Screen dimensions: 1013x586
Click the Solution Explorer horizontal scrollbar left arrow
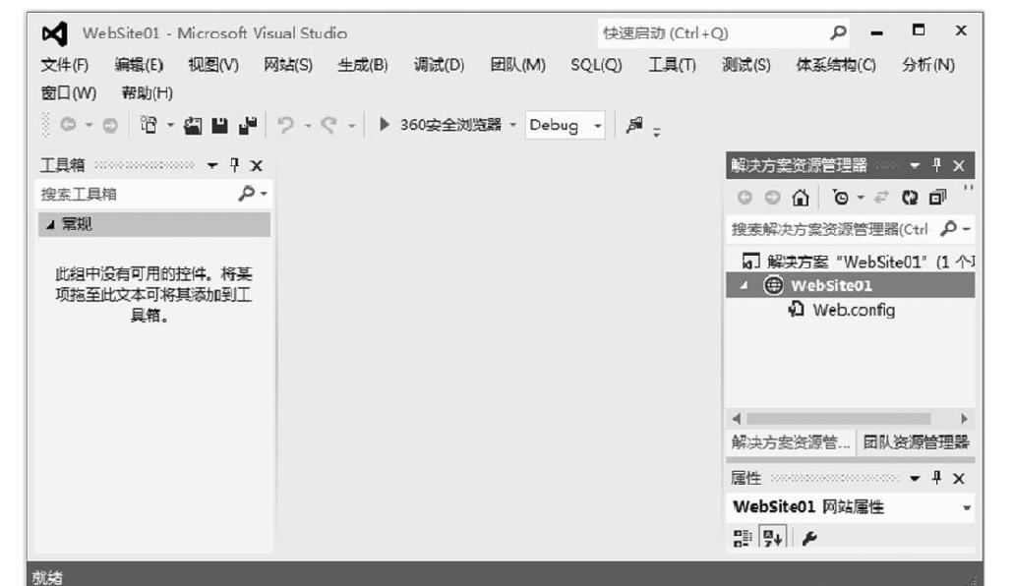(738, 419)
